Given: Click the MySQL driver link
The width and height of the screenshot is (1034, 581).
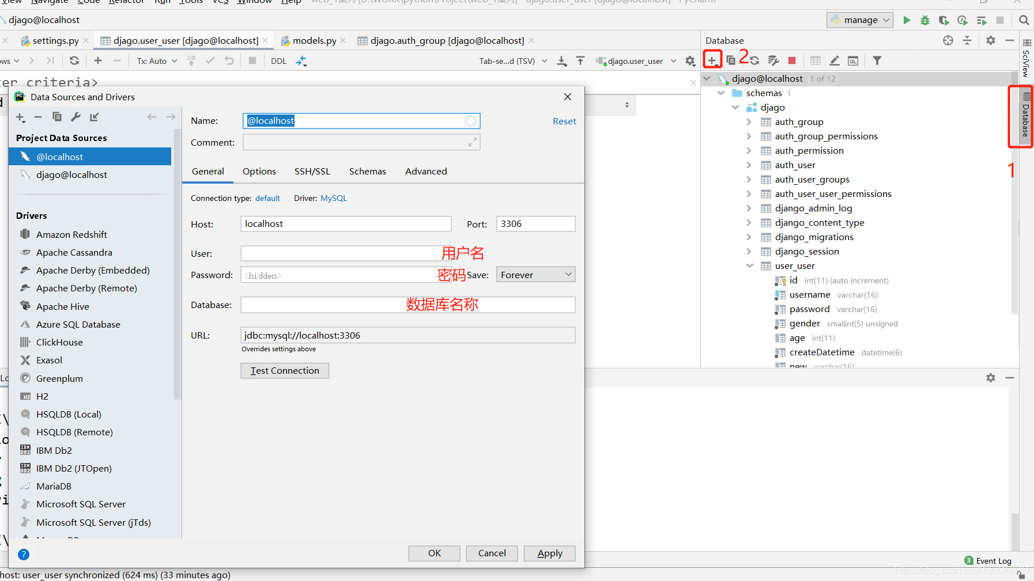Looking at the screenshot, I should coord(334,198).
